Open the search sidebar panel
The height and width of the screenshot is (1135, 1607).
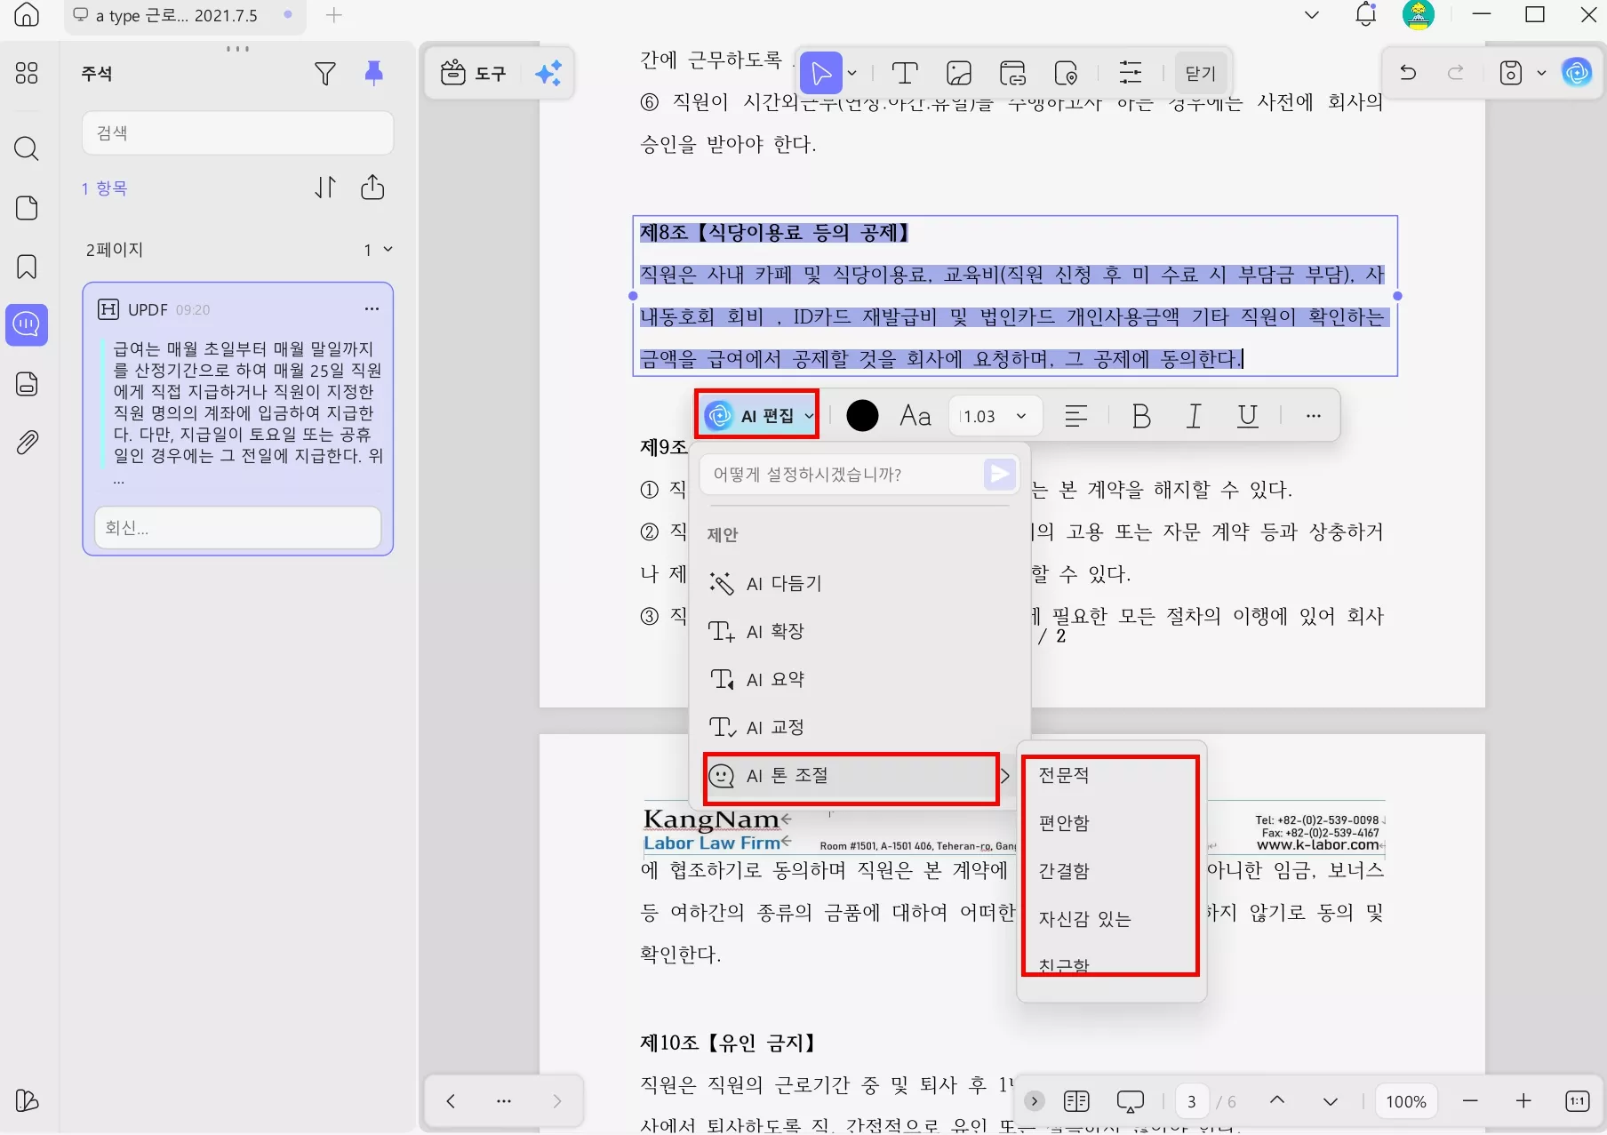tap(27, 149)
